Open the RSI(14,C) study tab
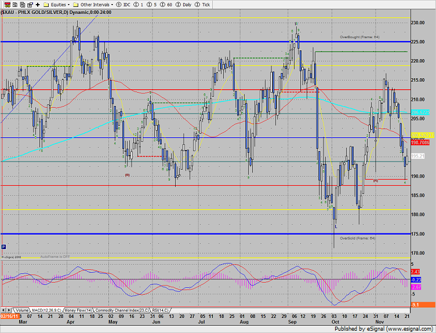 160,310
